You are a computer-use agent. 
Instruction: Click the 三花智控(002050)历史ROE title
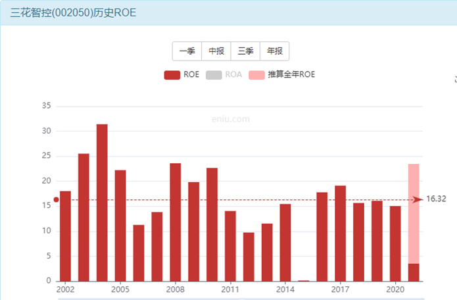tap(73, 12)
